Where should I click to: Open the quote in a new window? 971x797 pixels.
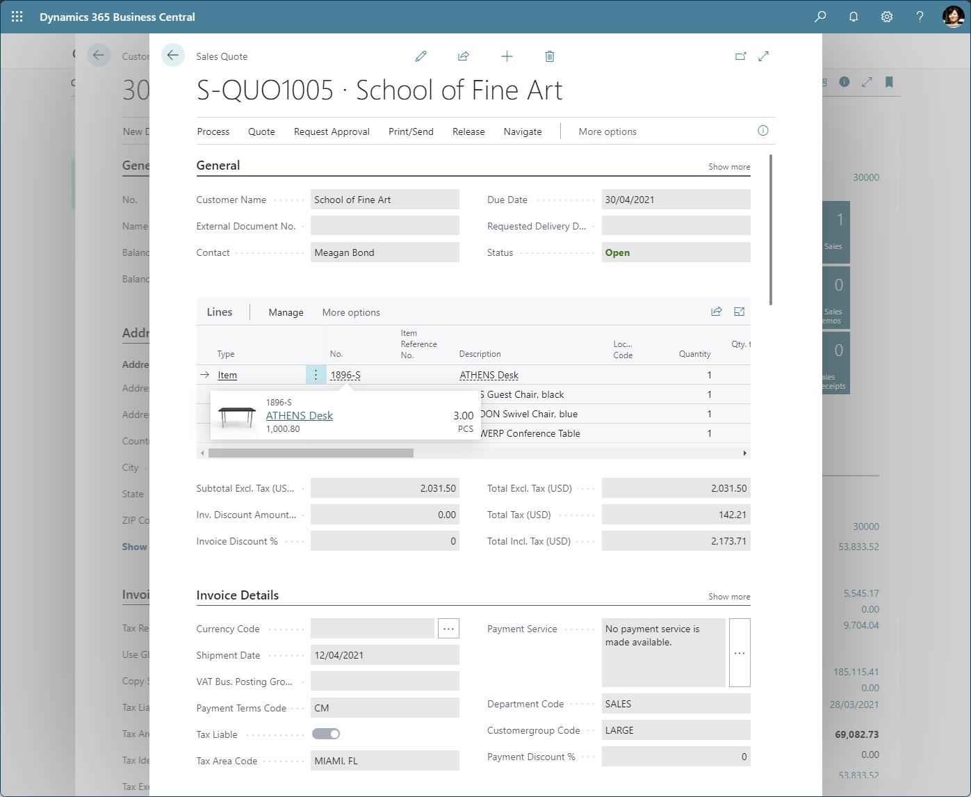point(741,56)
